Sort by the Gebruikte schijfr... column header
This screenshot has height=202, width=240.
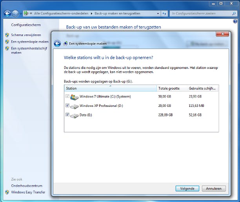[x=203, y=88]
